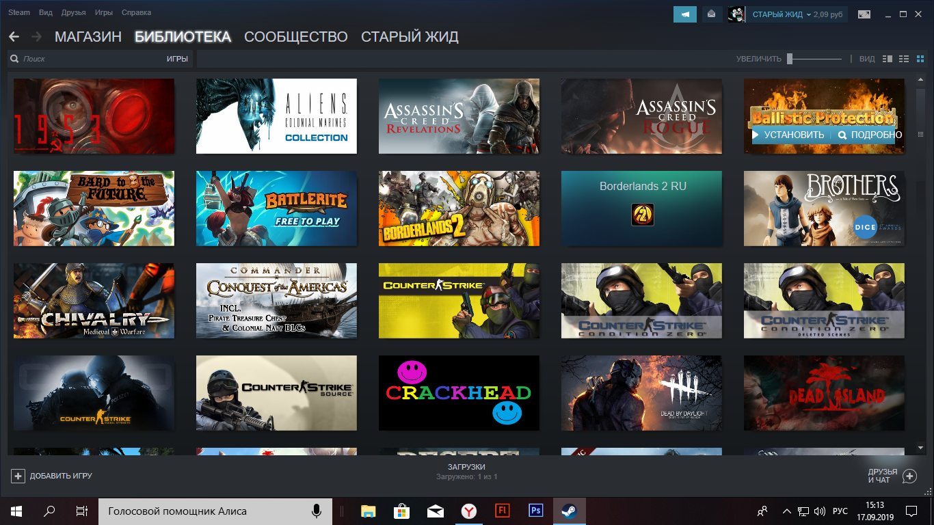Select Assassin's Creed Rogue tile
The height and width of the screenshot is (525, 934).
pyautogui.click(x=641, y=116)
